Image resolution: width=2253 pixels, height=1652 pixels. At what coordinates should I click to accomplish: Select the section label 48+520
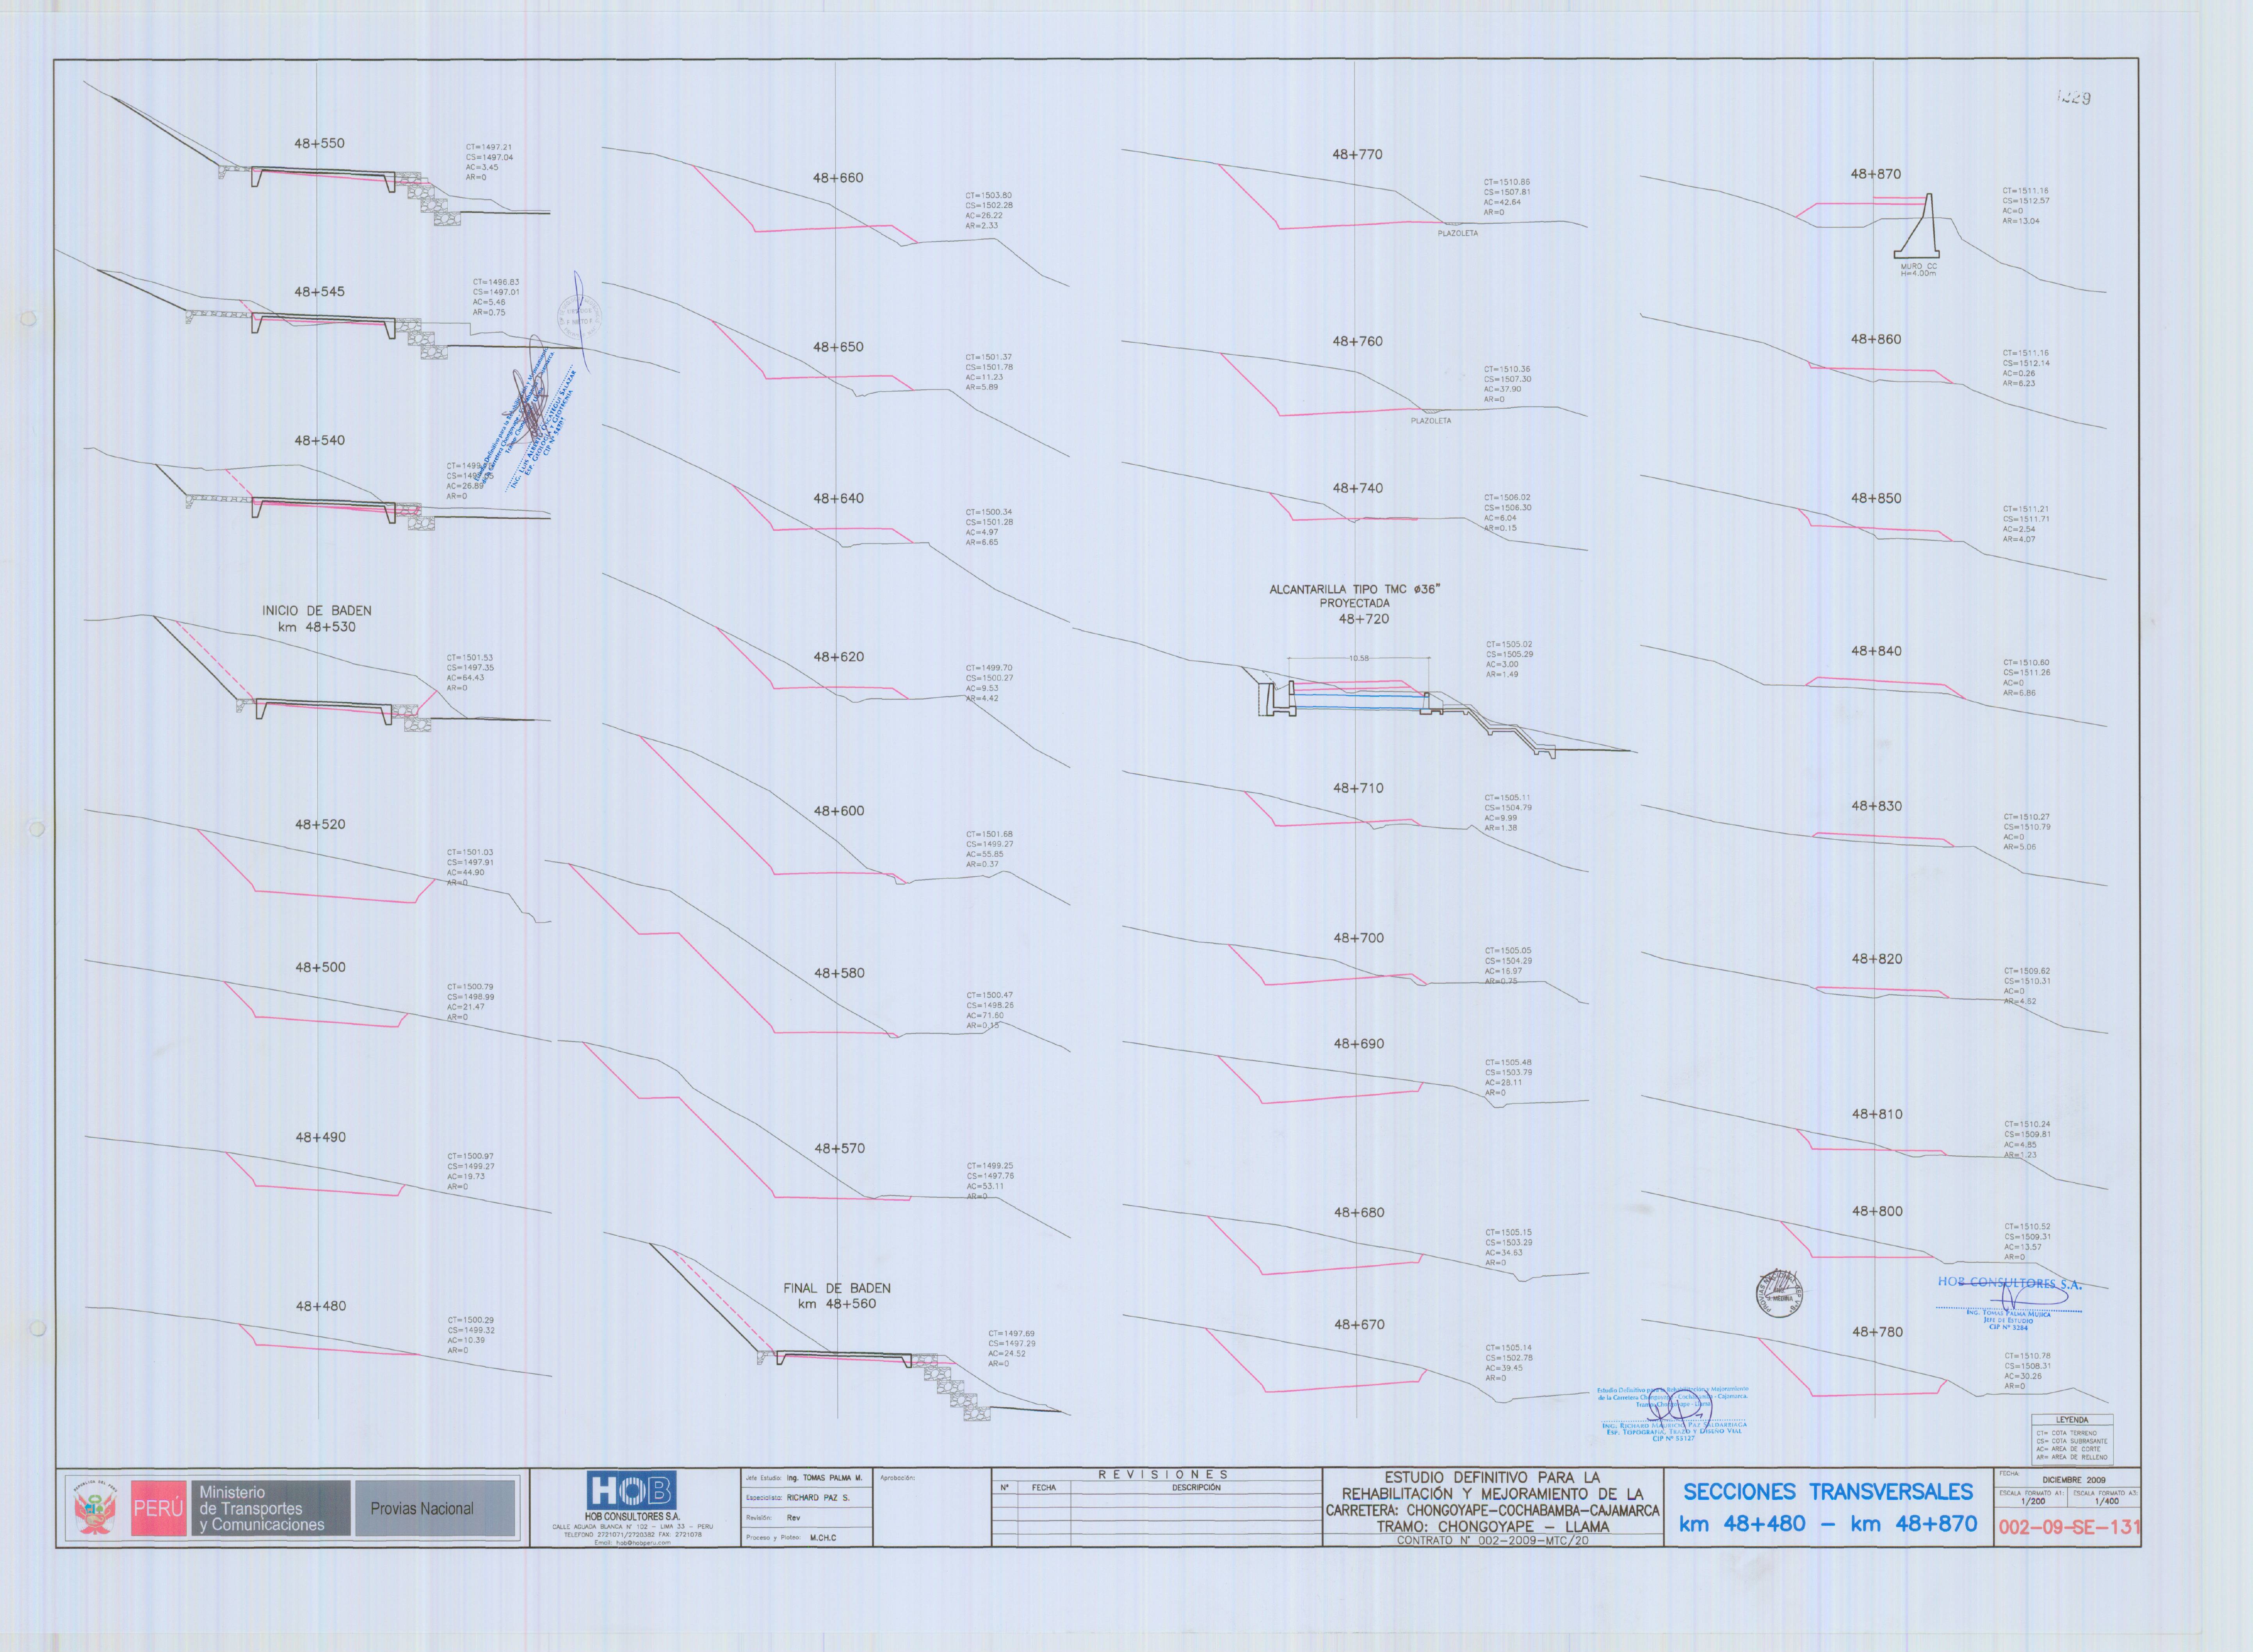pos(319,824)
